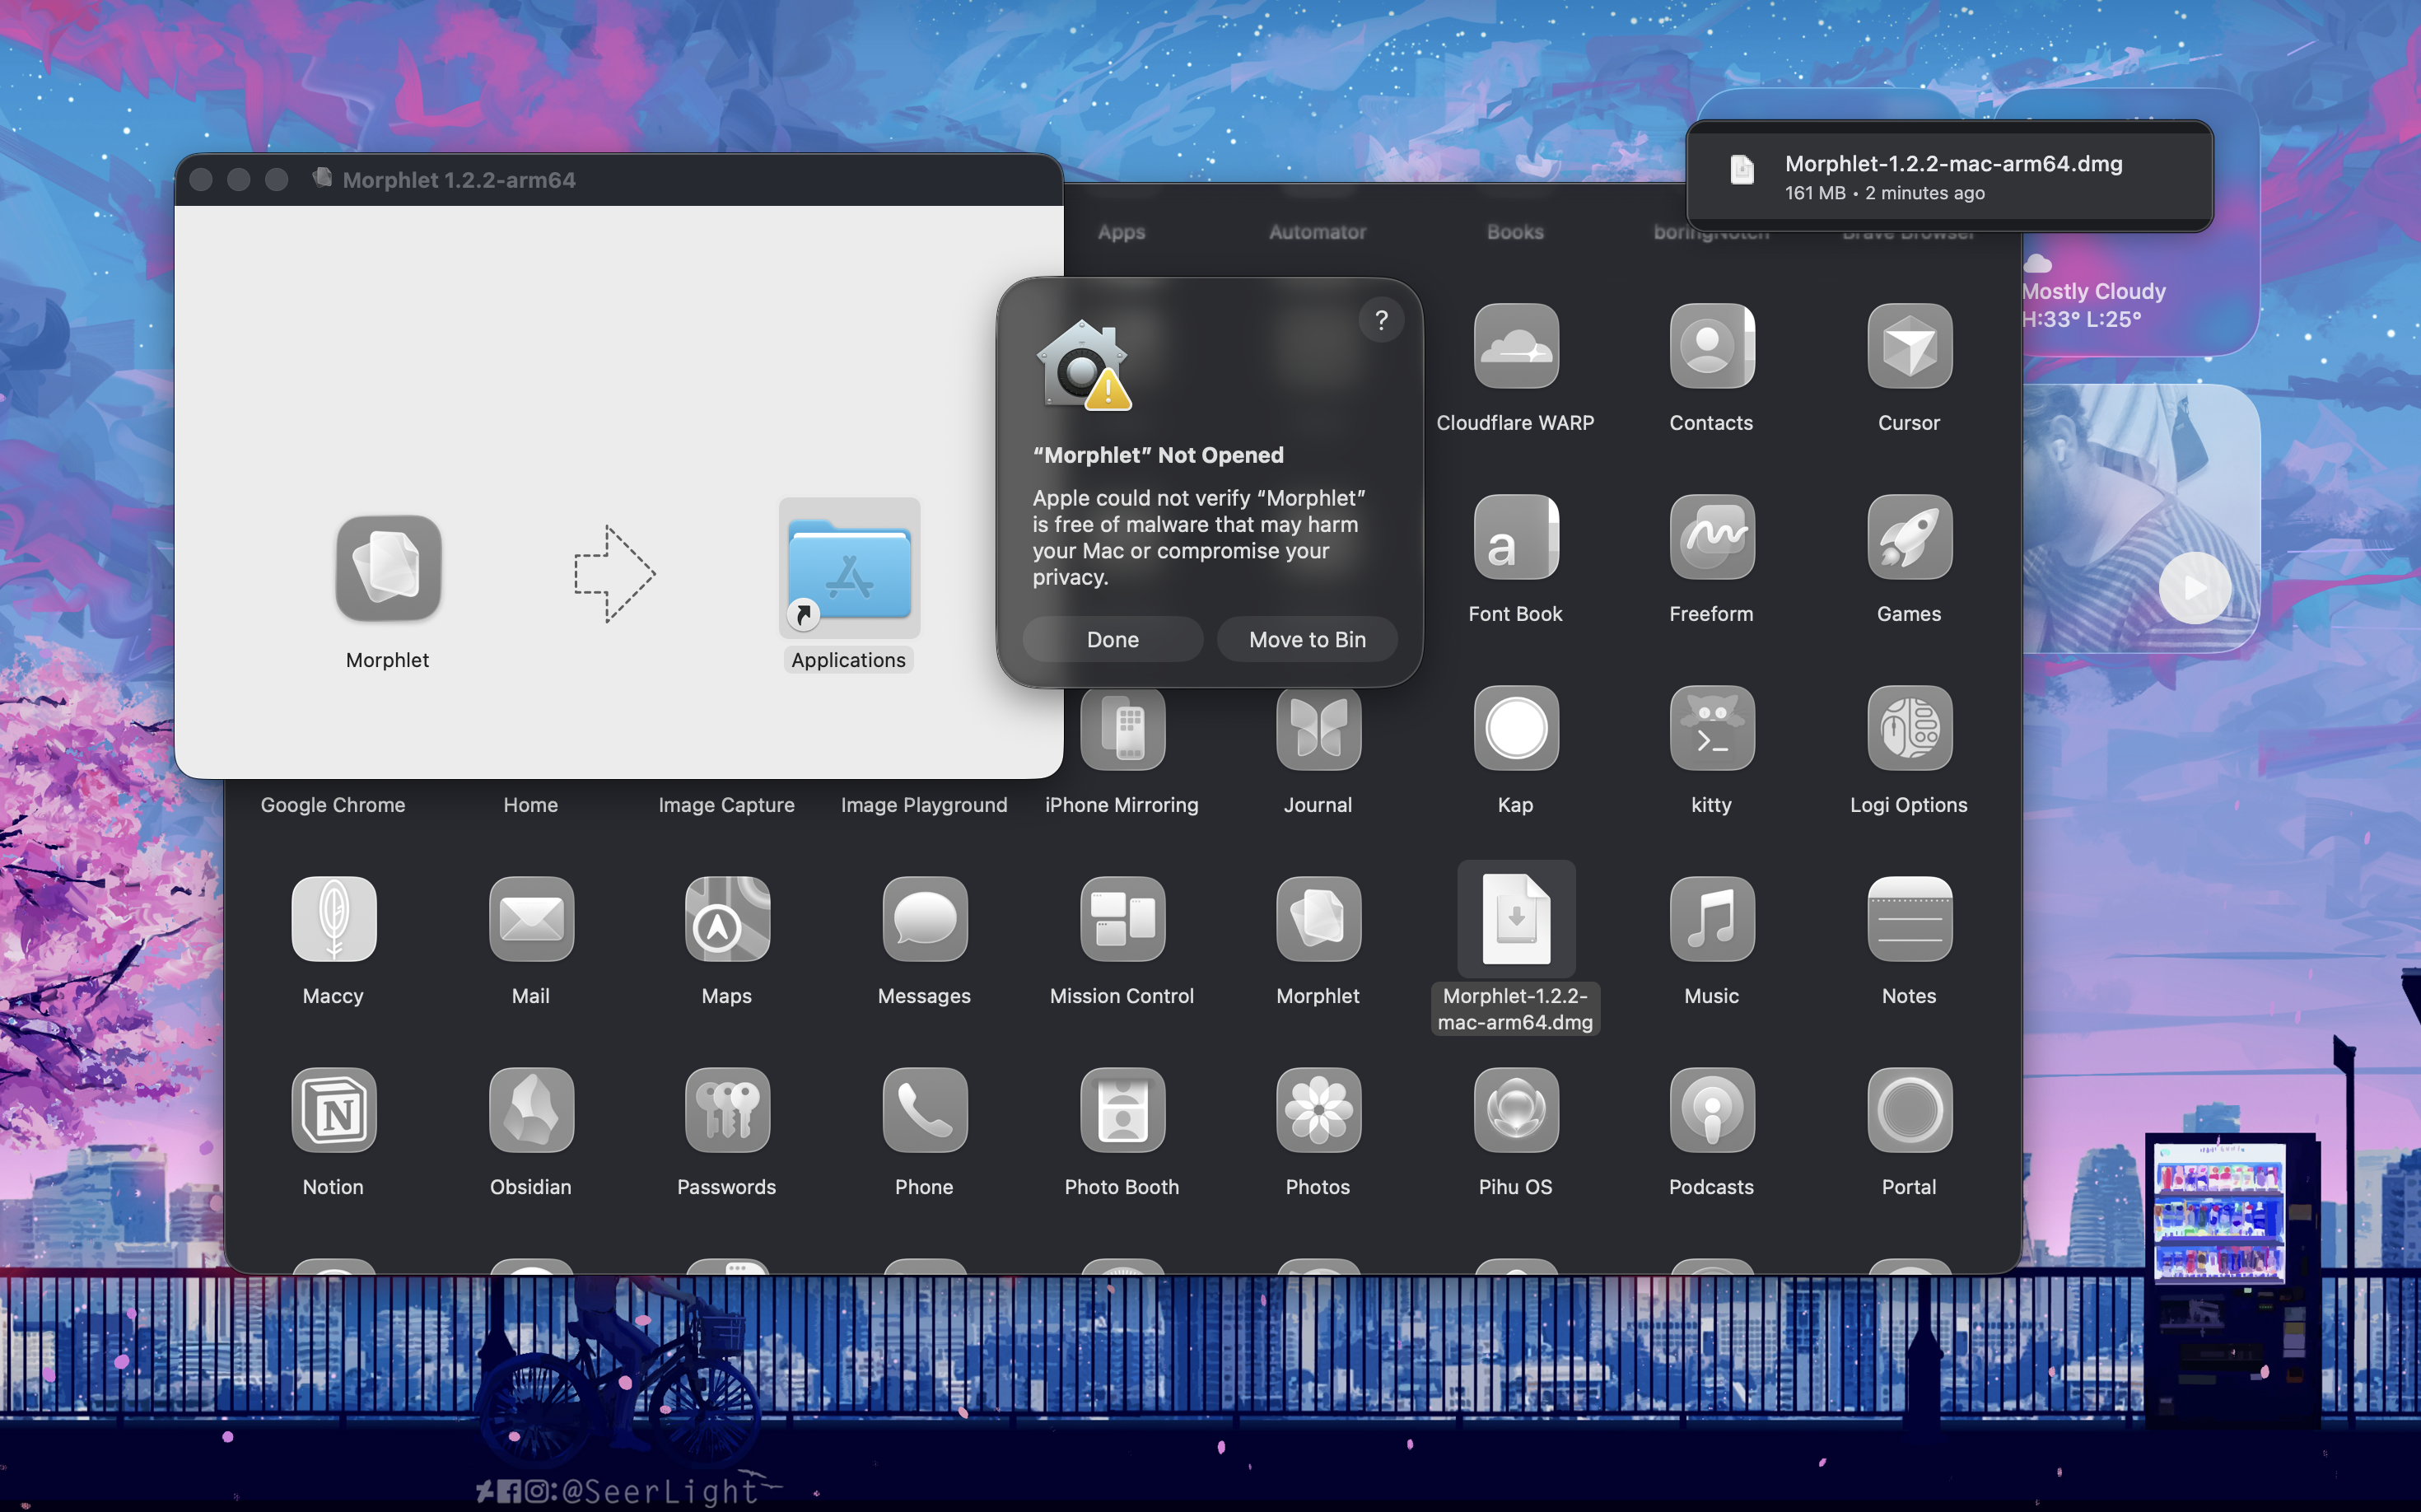2421x1512 pixels.
Task: Open the Games app
Action: (1908, 537)
